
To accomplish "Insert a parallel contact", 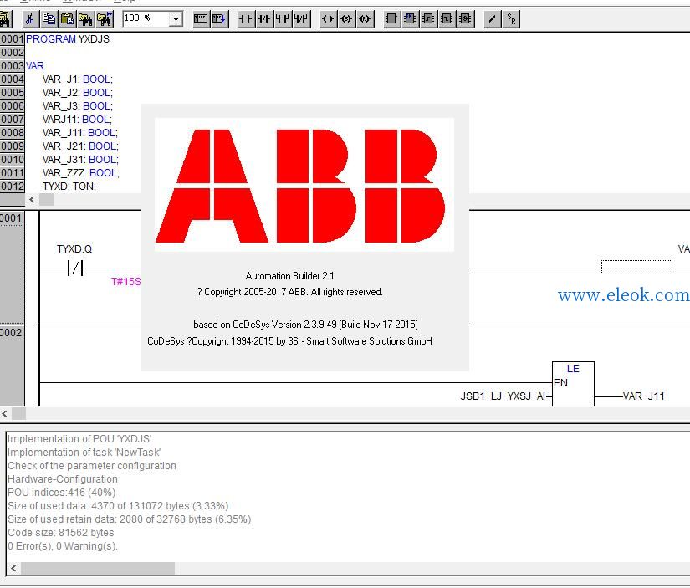I will pyautogui.click(x=282, y=18).
